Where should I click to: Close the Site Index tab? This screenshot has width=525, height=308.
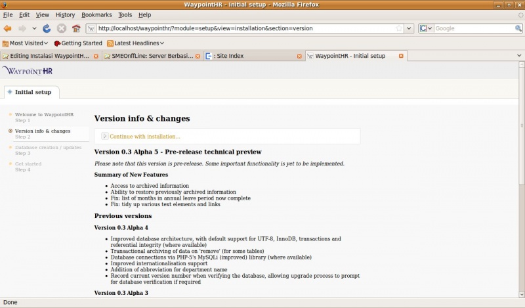coord(299,56)
